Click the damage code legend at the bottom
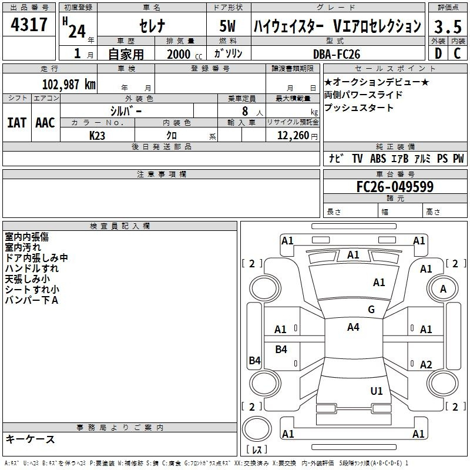470x470 pixels. coord(207,463)
